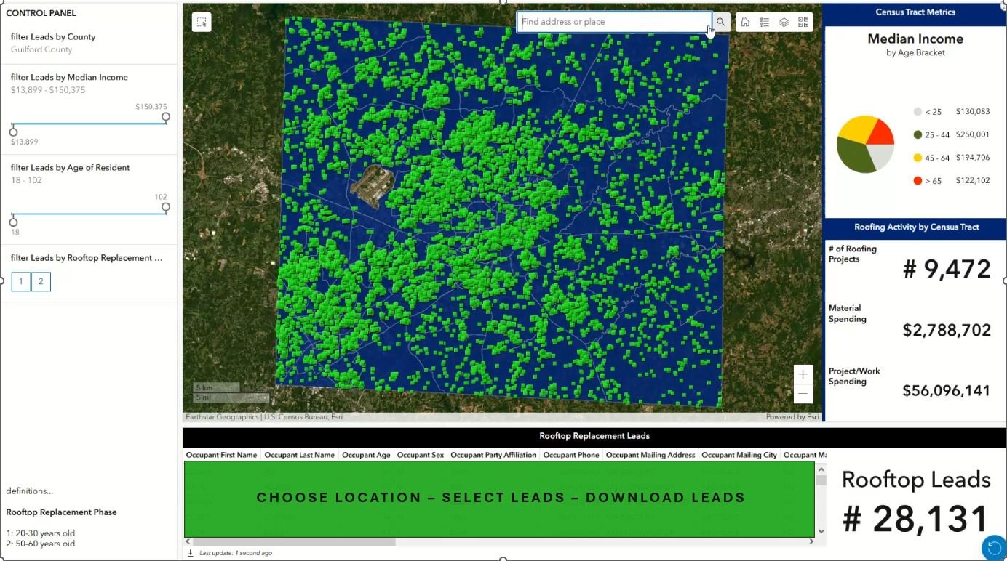Click the 'Rooftop Replacement Leads' table title
The height and width of the screenshot is (561, 1007).
pos(594,436)
